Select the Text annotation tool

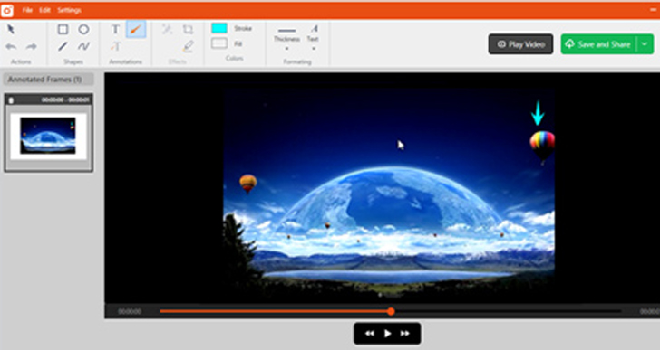pos(115,29)
